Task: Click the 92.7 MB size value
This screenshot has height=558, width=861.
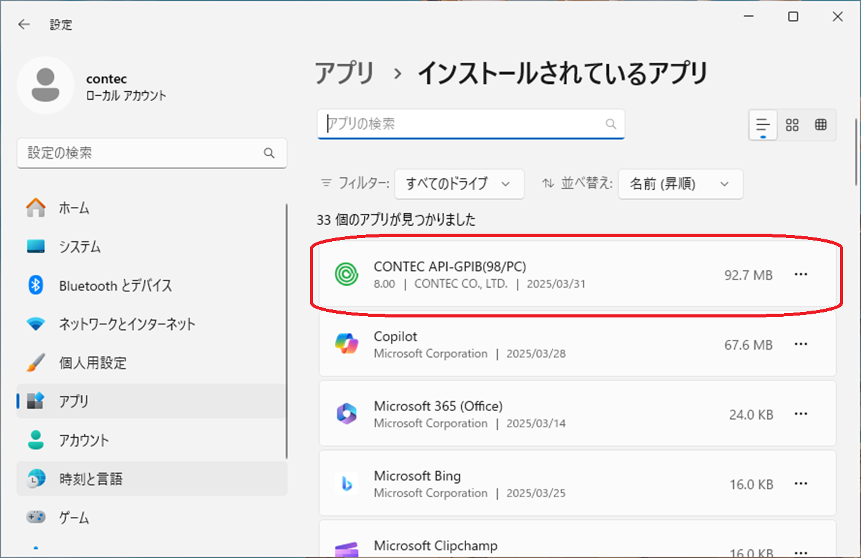Action: pyautogui.click(x=748, y=275)
